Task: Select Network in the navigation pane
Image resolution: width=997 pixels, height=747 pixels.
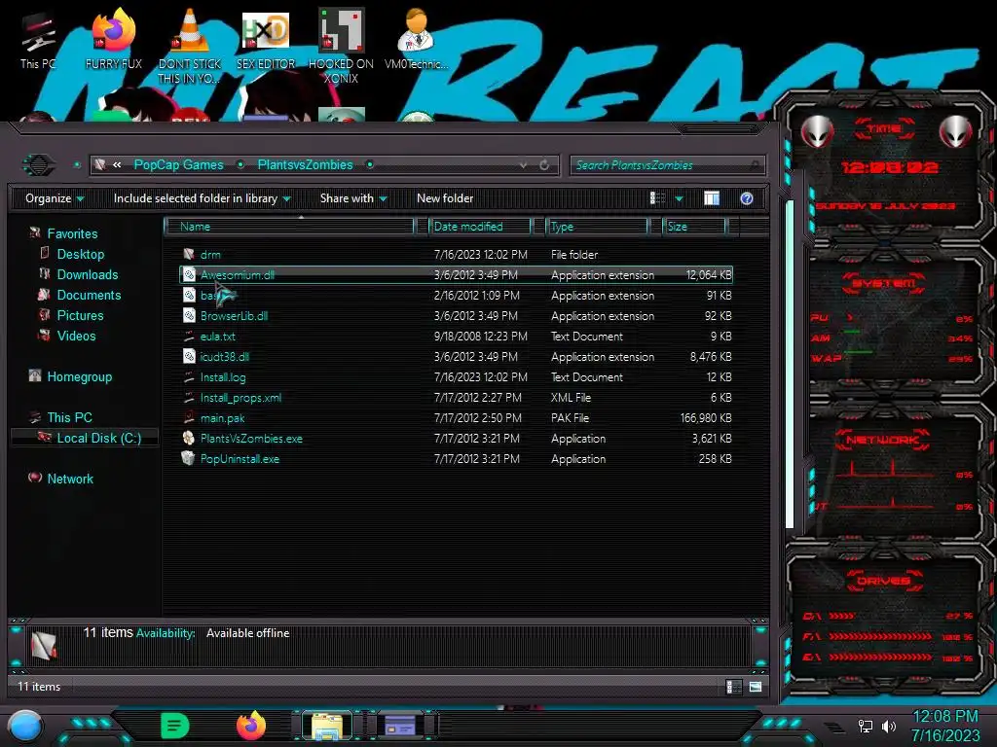Action: 70,479
